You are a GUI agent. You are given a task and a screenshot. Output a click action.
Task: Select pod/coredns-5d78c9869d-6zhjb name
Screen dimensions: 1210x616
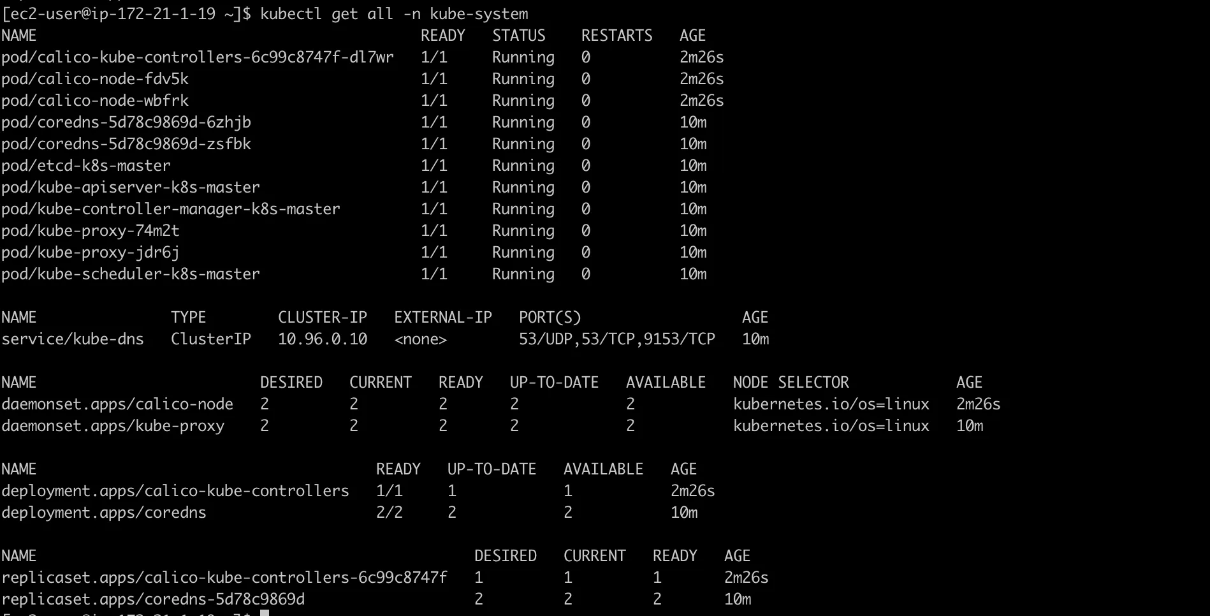point(126,122)
